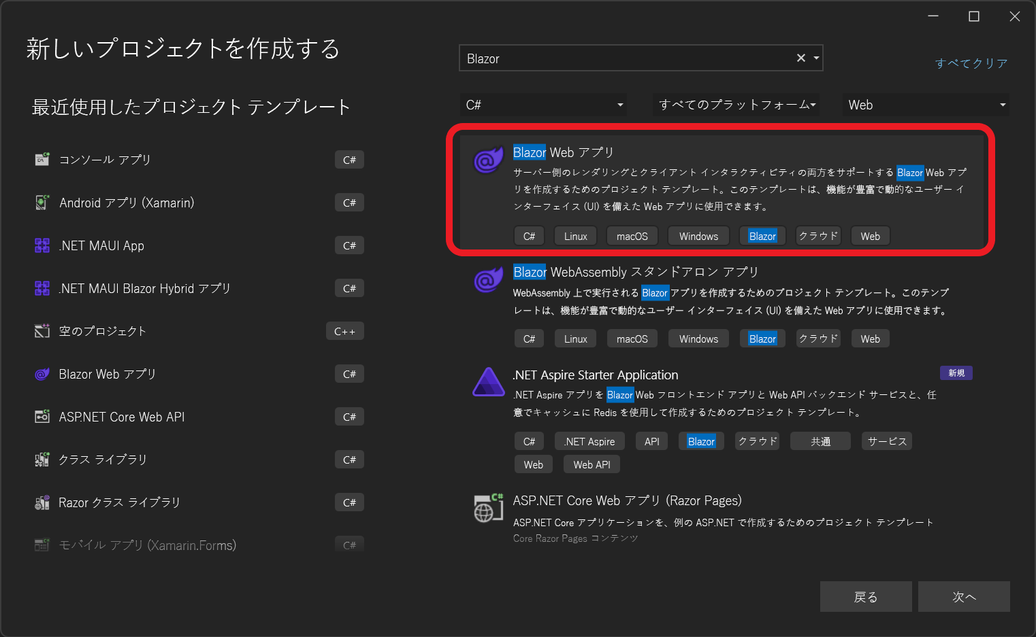Screen dimensions: 1036x637
Task: Select the recent Android アプリ (Xamarin) template
Action: click(127, 203)
